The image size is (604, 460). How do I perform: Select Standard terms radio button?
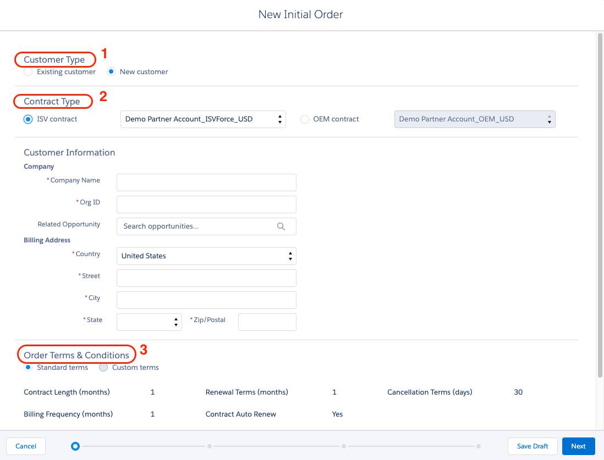[x=28, y=367]
